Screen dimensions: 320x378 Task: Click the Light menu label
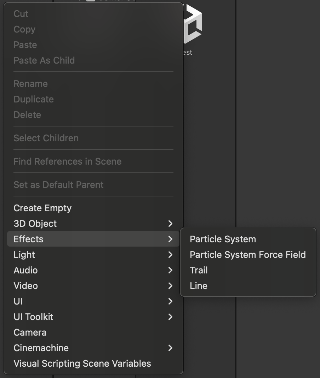tap(24, 255)
